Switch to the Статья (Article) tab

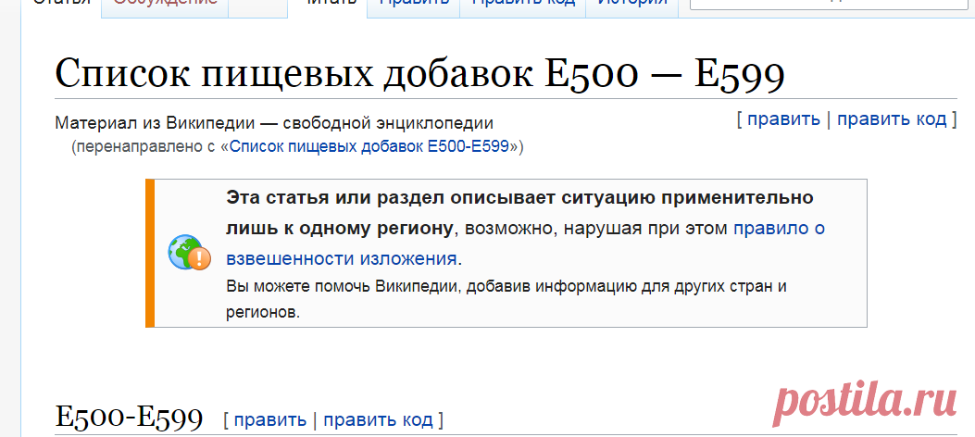pos(61,5)
